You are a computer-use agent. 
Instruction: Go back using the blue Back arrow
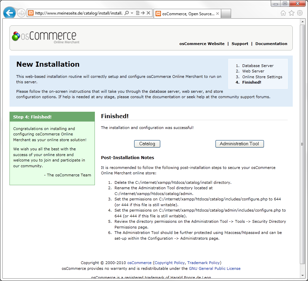[x=9, y=13]
